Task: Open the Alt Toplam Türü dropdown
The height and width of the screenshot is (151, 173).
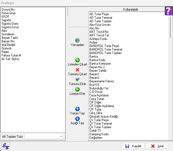Action: (61, 136)
